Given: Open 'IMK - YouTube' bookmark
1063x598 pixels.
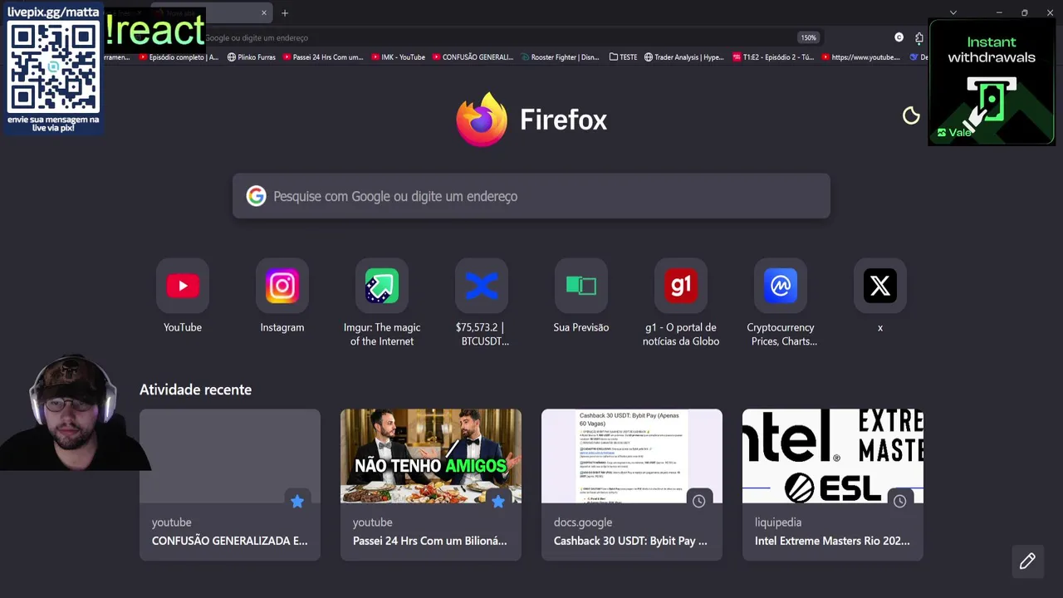Looking at the screenshot, I should [x=398, y=57].
